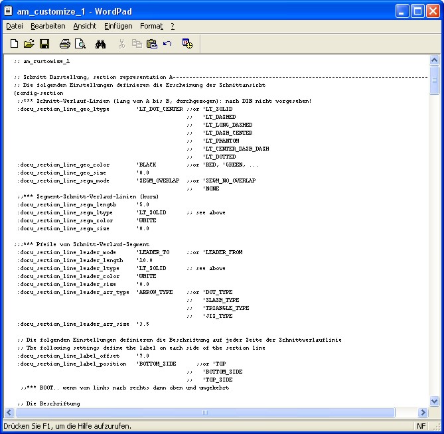
Task: Click the New document icon
Action: pyautogui.click(x=14, y=44)
